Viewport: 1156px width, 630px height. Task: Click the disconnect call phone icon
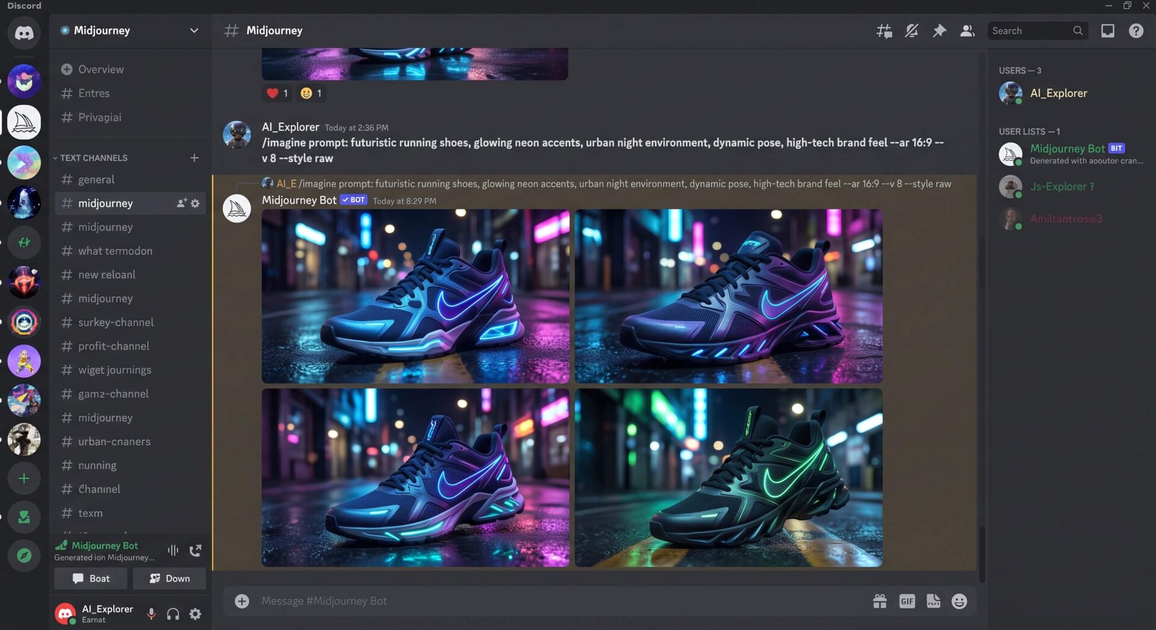[x=195, y=551]
